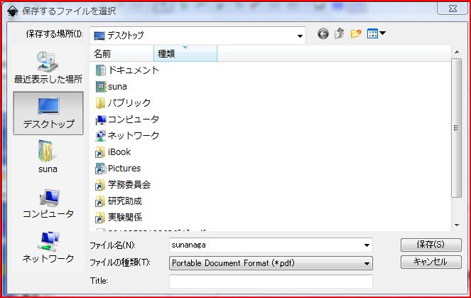Select ネットワーク in the left sidebar
This screenshot has height=298, width=471.
pos(48,248)
